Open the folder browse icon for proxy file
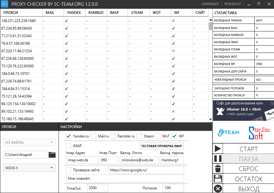This screenshot has height=193, width=274. point(52,155)
